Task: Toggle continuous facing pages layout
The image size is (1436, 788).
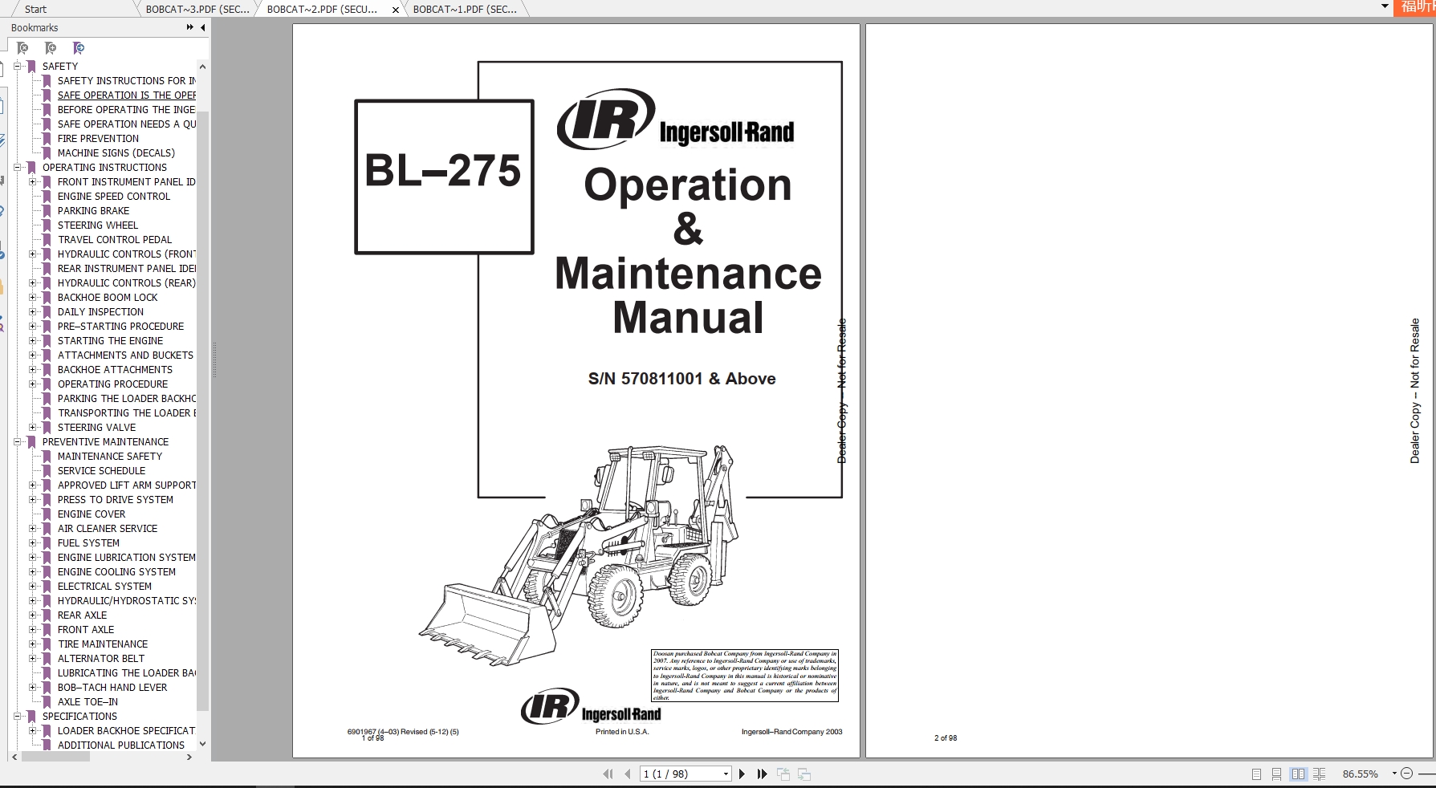Action: tap(1319, 774)
